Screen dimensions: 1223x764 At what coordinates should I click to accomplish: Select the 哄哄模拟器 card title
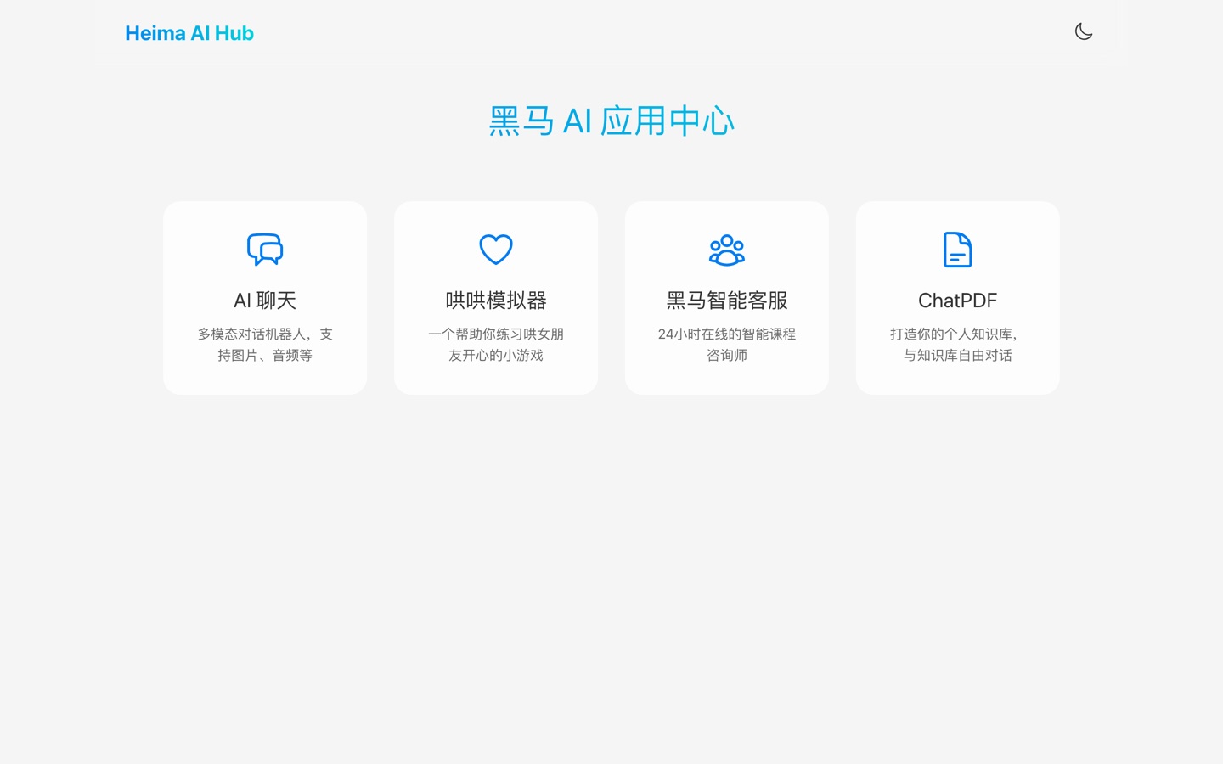[x=496, y=301]
